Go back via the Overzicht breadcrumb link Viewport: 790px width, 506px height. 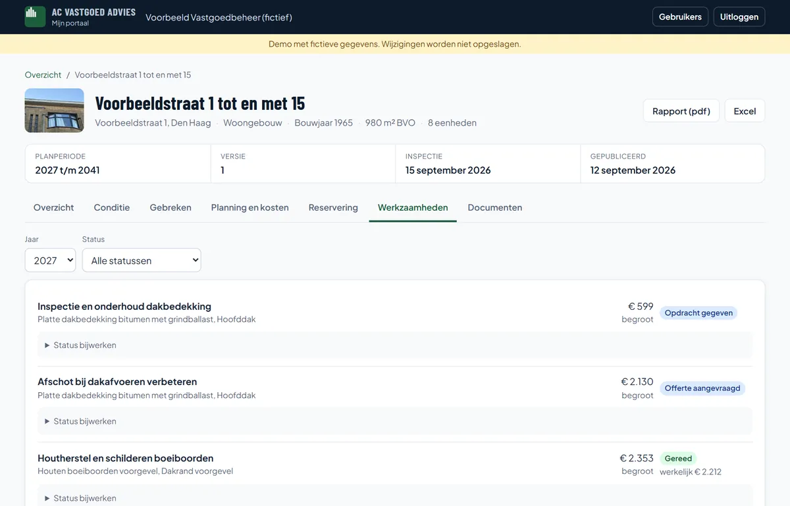[x=43, y=75]
